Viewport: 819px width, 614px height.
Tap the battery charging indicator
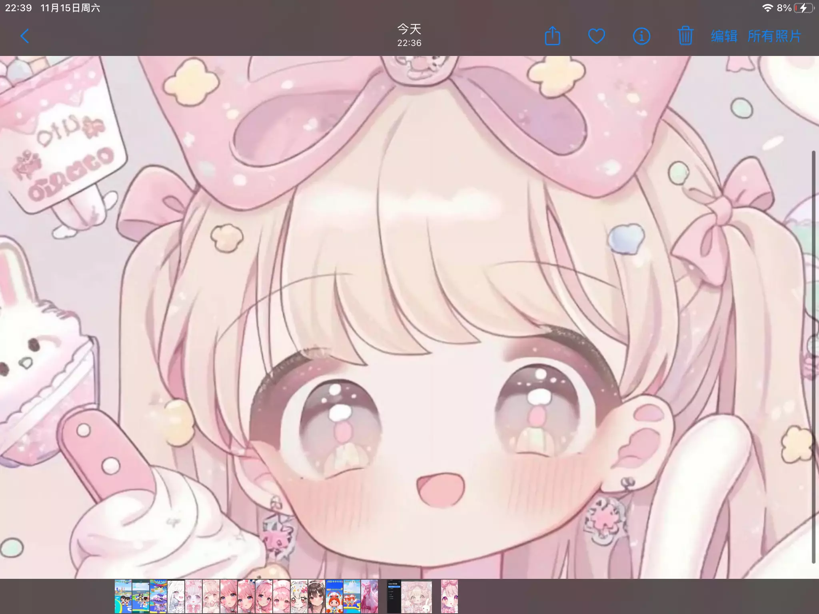(803, 8)
